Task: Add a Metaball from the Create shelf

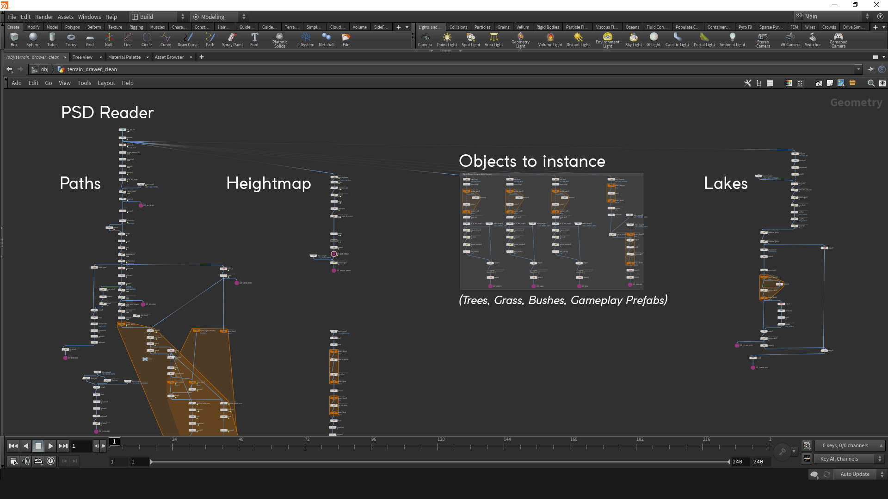Action: click(x=327, y=39)
